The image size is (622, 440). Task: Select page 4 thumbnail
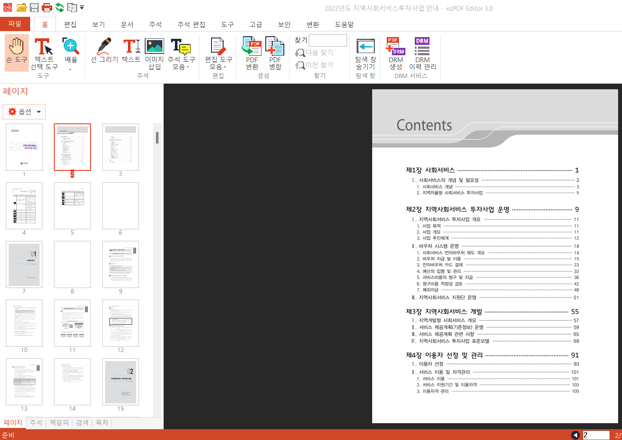pos(24,206)
